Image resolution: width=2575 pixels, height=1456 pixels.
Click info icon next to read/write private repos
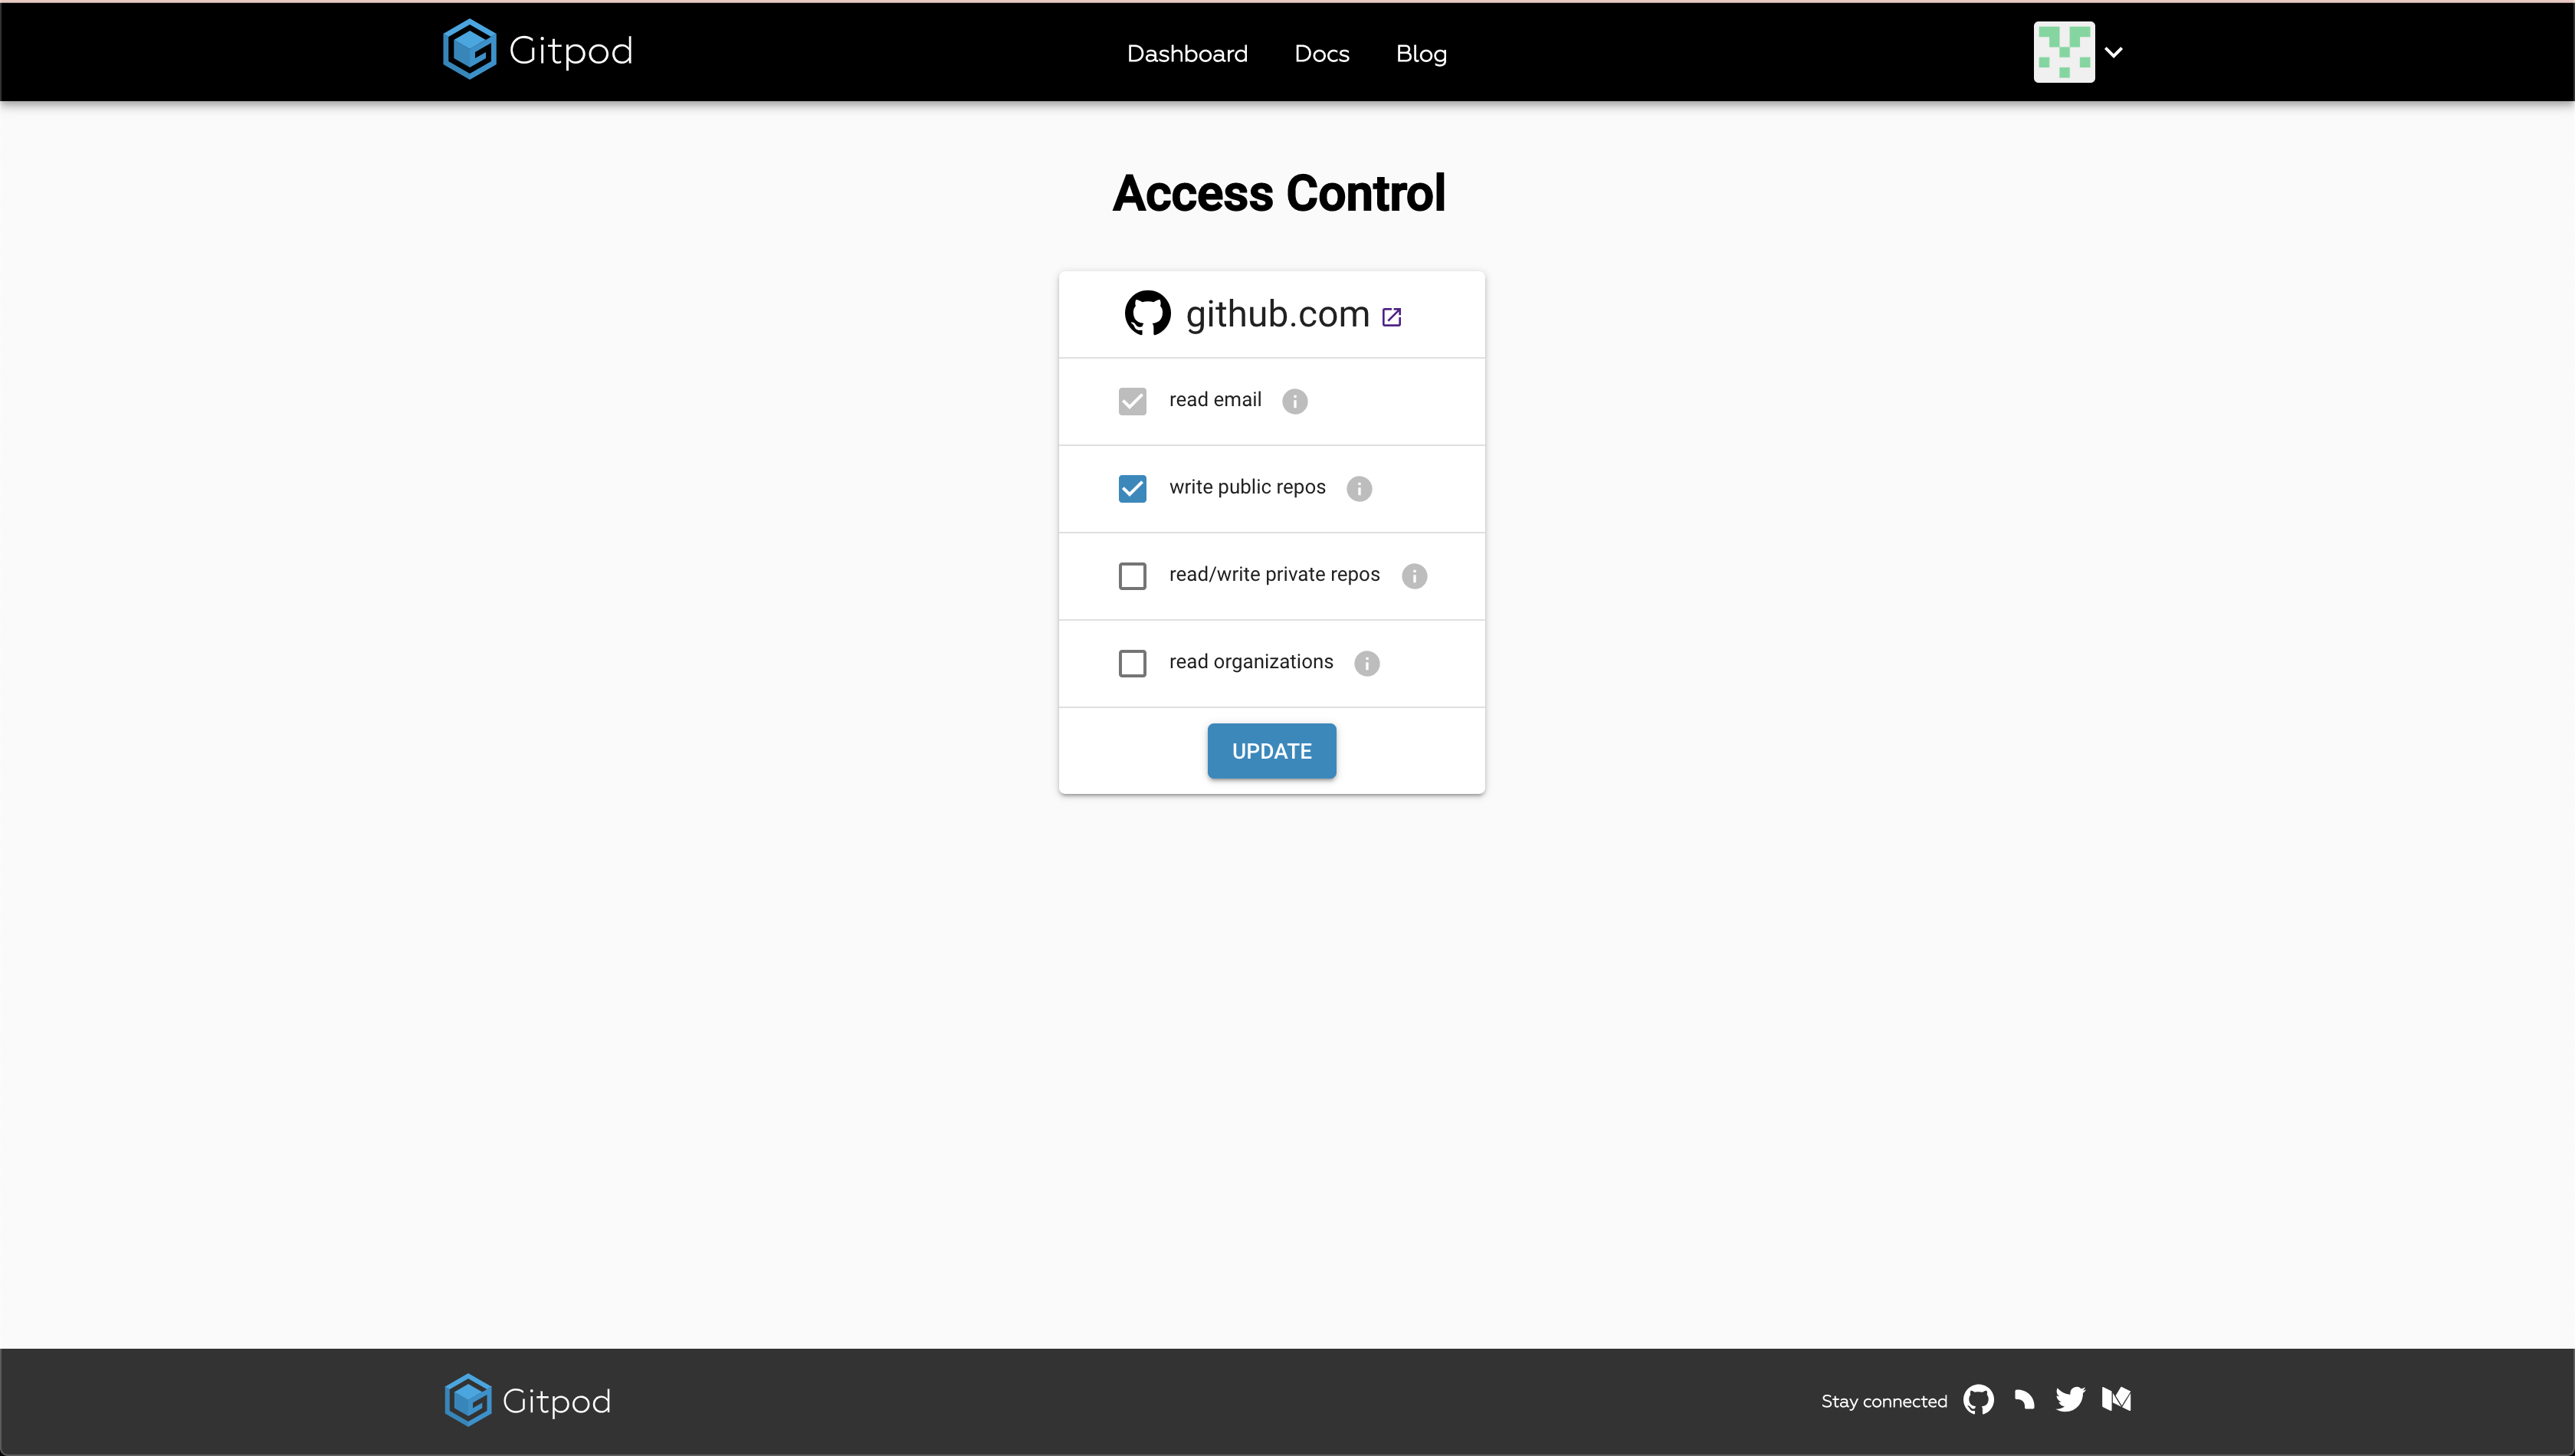pyautogui.click(x=1414, y=576)
